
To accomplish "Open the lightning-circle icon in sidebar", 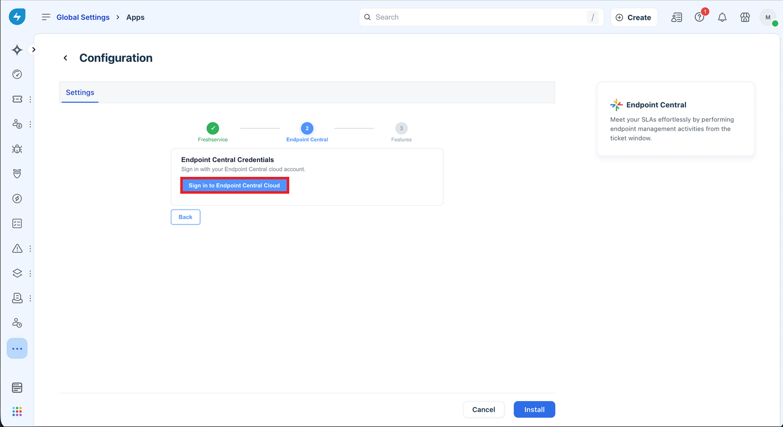I will (17, 199).
